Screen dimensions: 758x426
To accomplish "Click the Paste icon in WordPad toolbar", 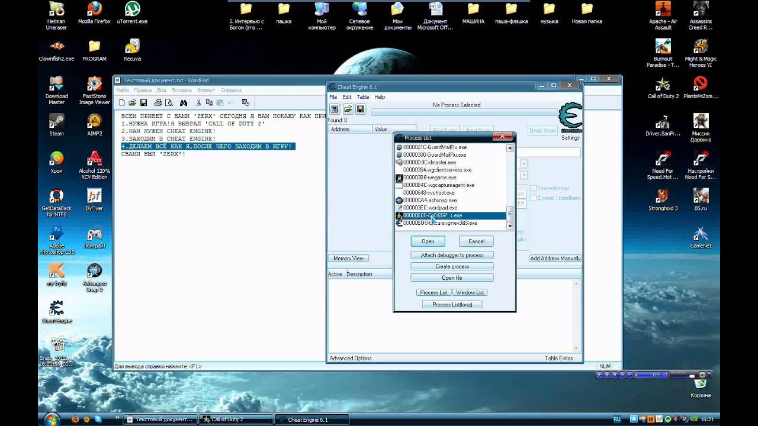I will [x=220, y=102].
